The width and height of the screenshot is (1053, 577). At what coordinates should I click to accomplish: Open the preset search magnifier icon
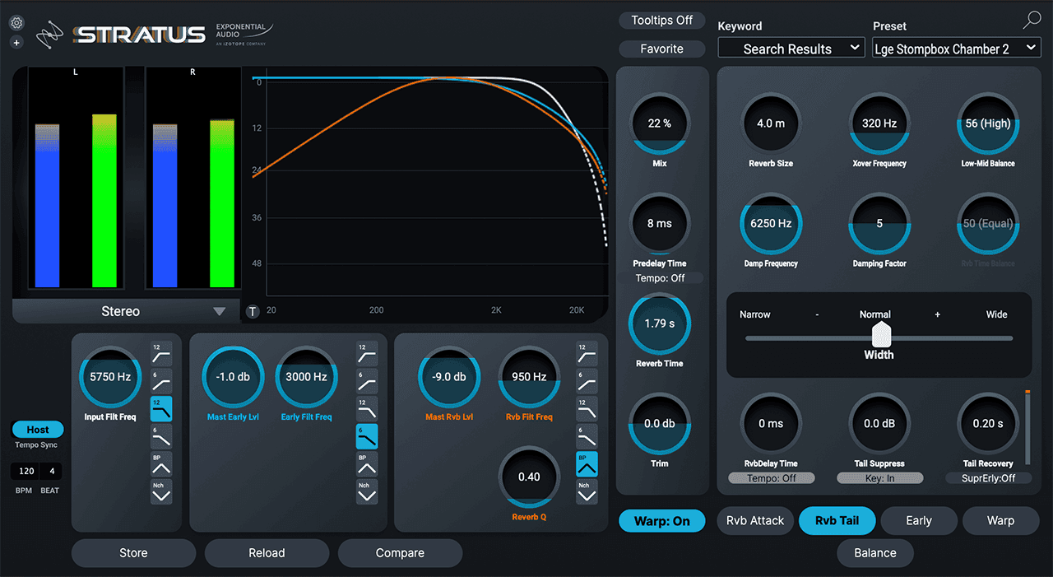pyautogui.click(x=1032, y=21)
